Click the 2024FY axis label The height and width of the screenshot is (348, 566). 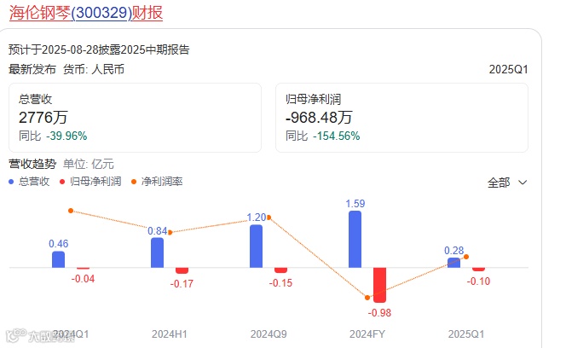(x=367, y=333)
